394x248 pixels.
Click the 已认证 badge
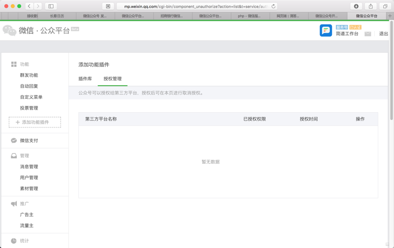click(x=355, y=27)
